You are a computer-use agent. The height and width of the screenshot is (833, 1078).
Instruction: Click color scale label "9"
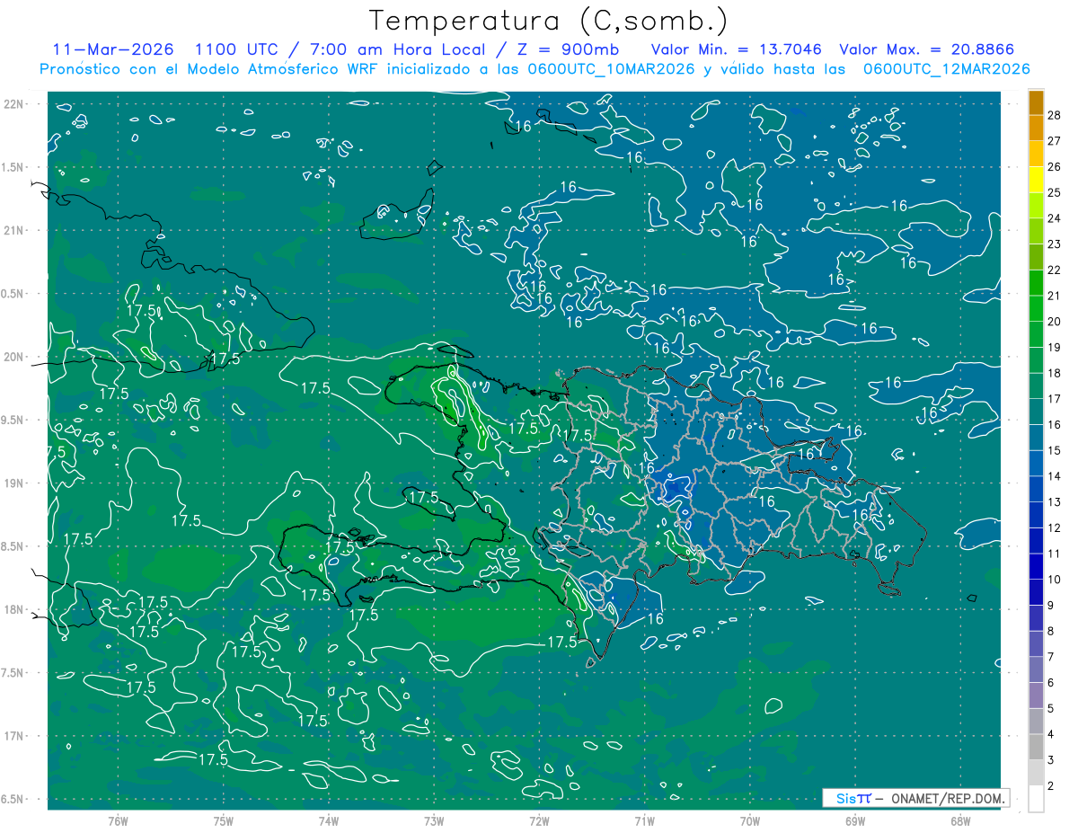coord(1051,606)
